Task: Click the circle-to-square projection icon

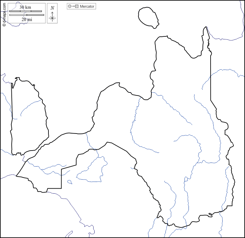Action: point(73,6)
